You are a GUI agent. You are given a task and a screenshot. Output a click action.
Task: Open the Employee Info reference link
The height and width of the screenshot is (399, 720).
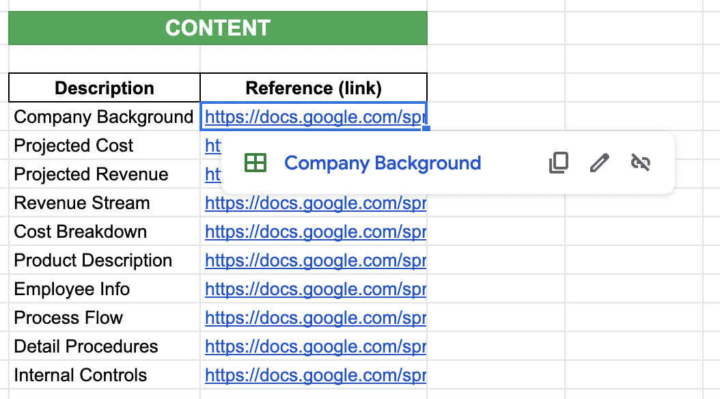coord(316,289)
